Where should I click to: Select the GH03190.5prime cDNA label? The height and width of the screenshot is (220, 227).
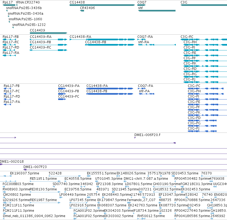point(167,184)
